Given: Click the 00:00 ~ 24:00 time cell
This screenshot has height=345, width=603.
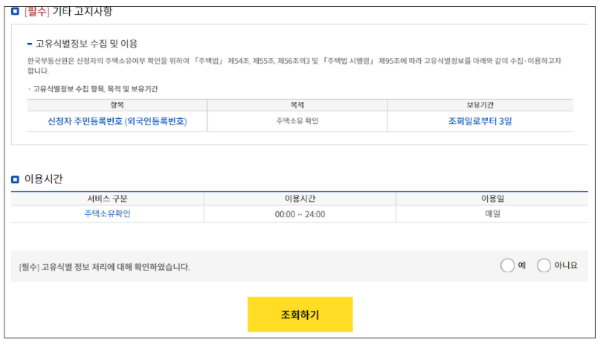Looking at the screenshot, I should pyautogui.click(x=300, y=214).
